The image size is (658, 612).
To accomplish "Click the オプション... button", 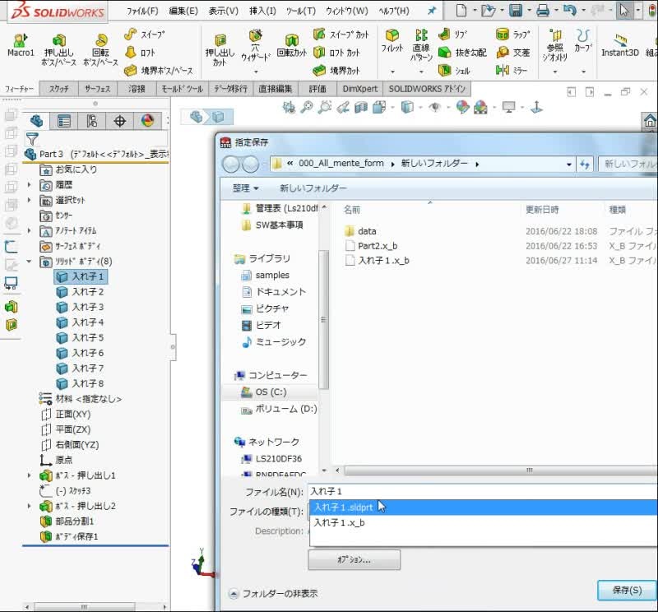I will coord(354,560).
